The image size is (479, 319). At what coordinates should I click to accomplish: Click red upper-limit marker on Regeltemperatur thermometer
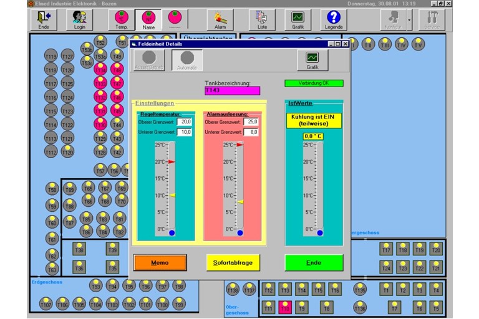coord(172,161)
